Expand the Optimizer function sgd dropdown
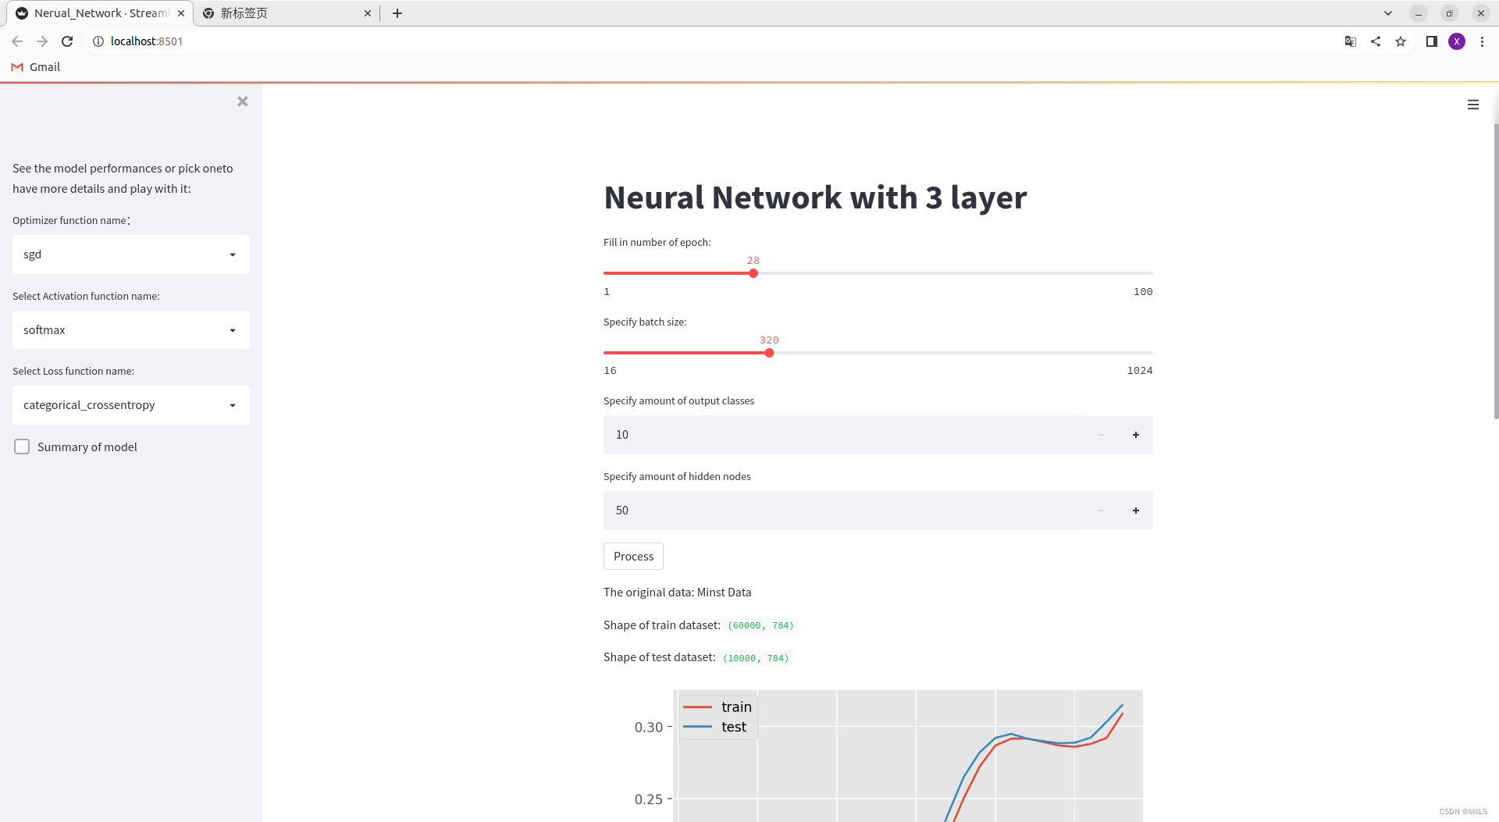Viewport: 1499px width, 822px height. [x=131, y=254]
